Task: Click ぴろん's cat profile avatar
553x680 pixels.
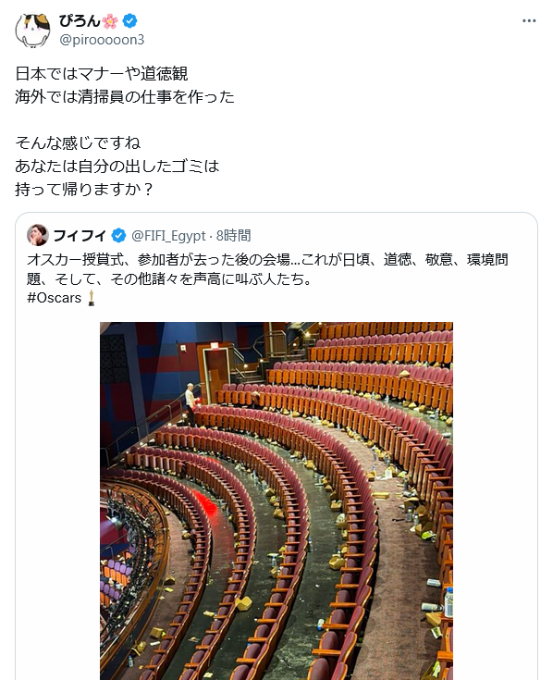Action: coord(33,30)
